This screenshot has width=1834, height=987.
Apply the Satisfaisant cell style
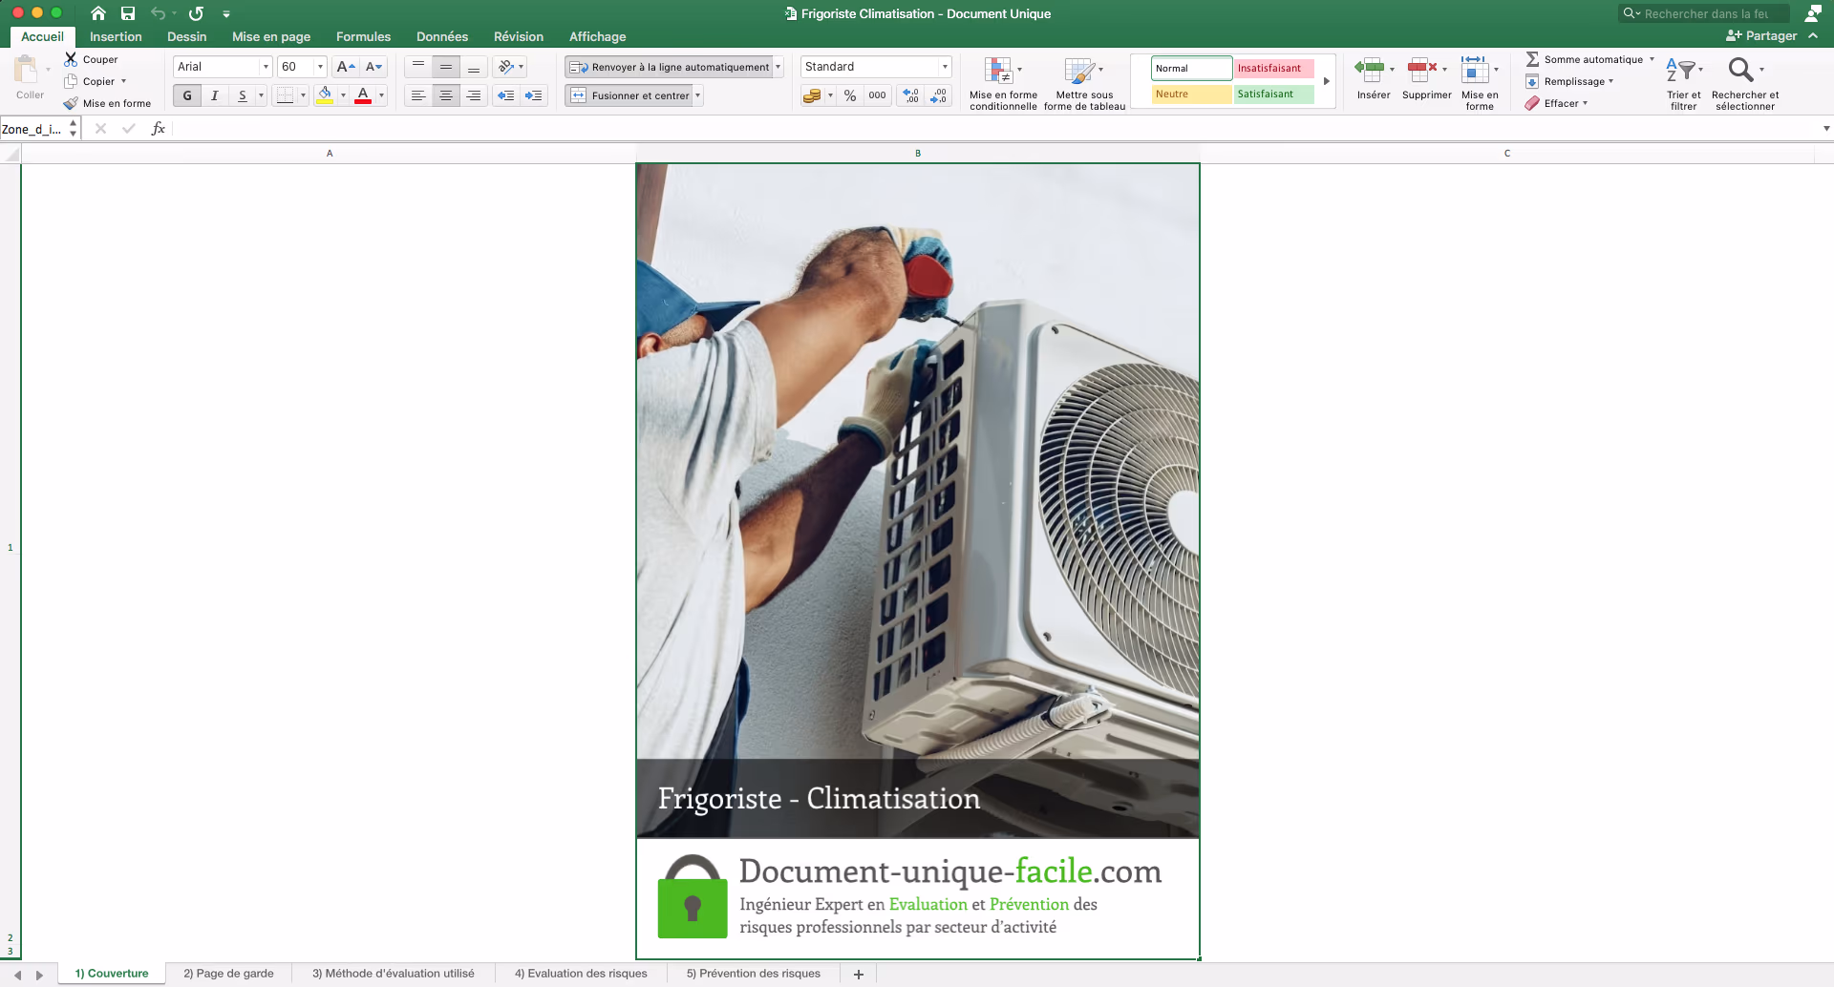point(1273,94)
